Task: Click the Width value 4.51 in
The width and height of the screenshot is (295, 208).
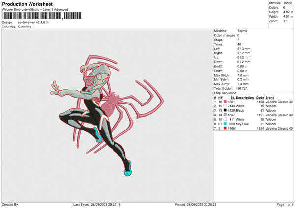Action: (288, 17)
